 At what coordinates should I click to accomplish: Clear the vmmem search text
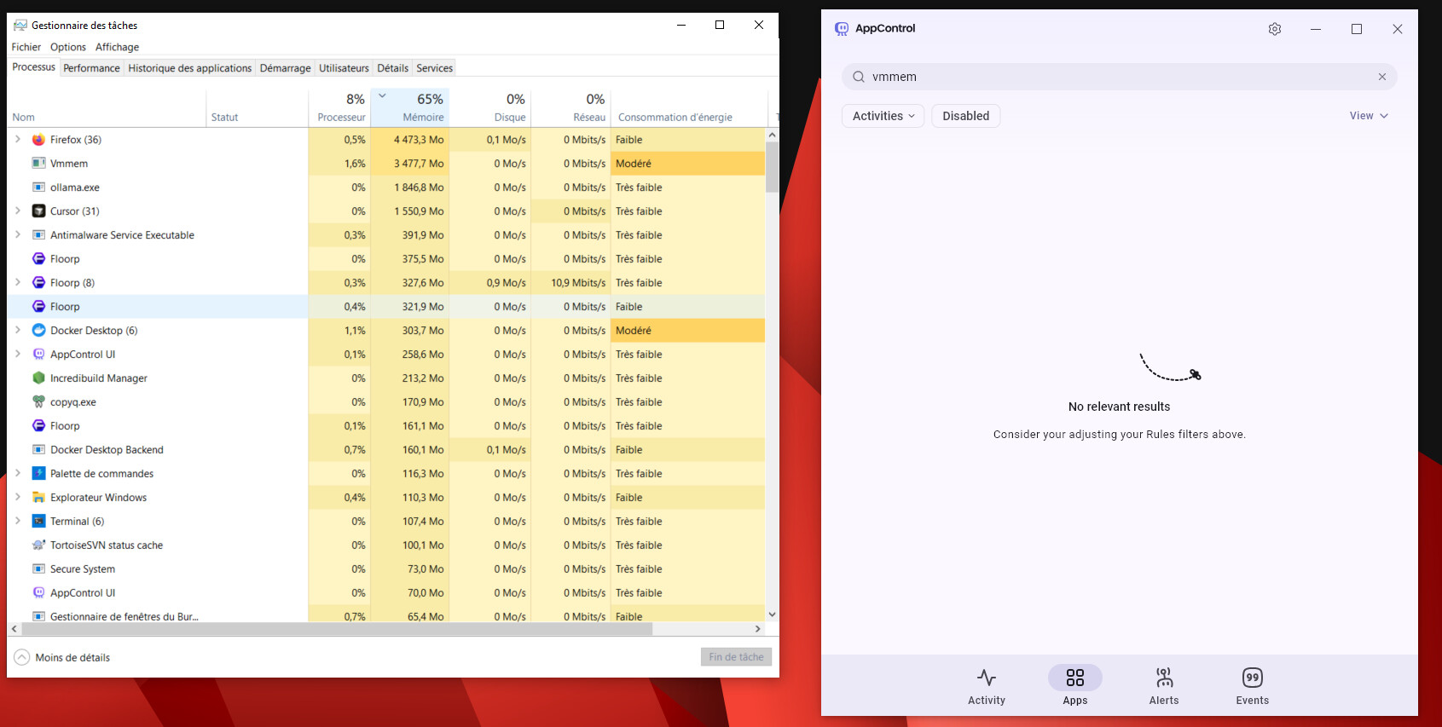[1381, 77]
